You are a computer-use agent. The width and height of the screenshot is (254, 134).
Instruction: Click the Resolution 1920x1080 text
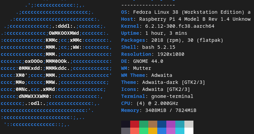point(153,54)
